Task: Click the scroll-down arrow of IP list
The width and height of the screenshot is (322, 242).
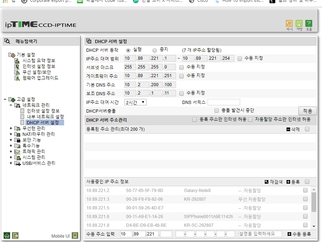Action: coord(314,226)
